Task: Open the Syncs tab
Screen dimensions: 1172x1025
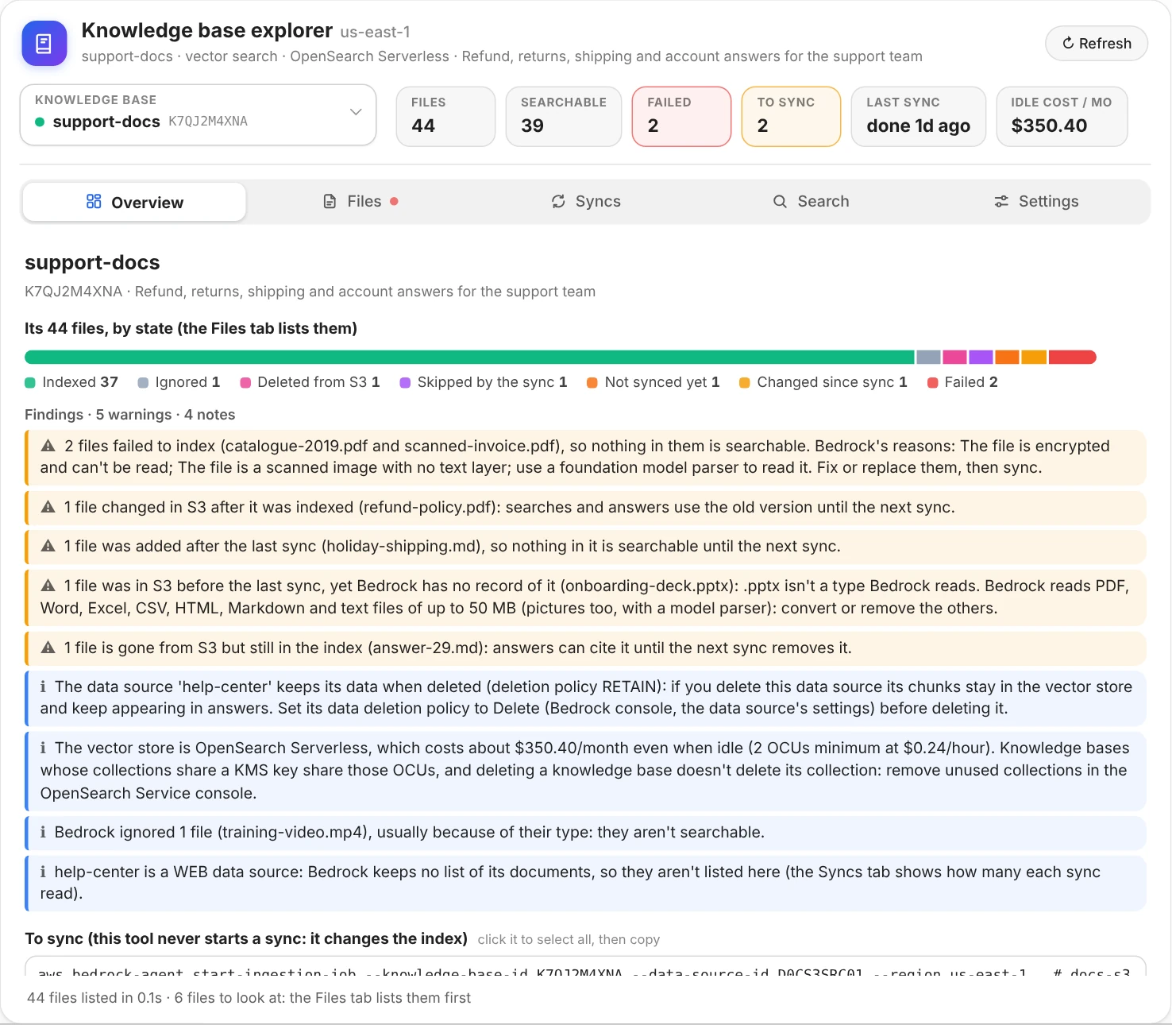Action: tap(586, 202)
